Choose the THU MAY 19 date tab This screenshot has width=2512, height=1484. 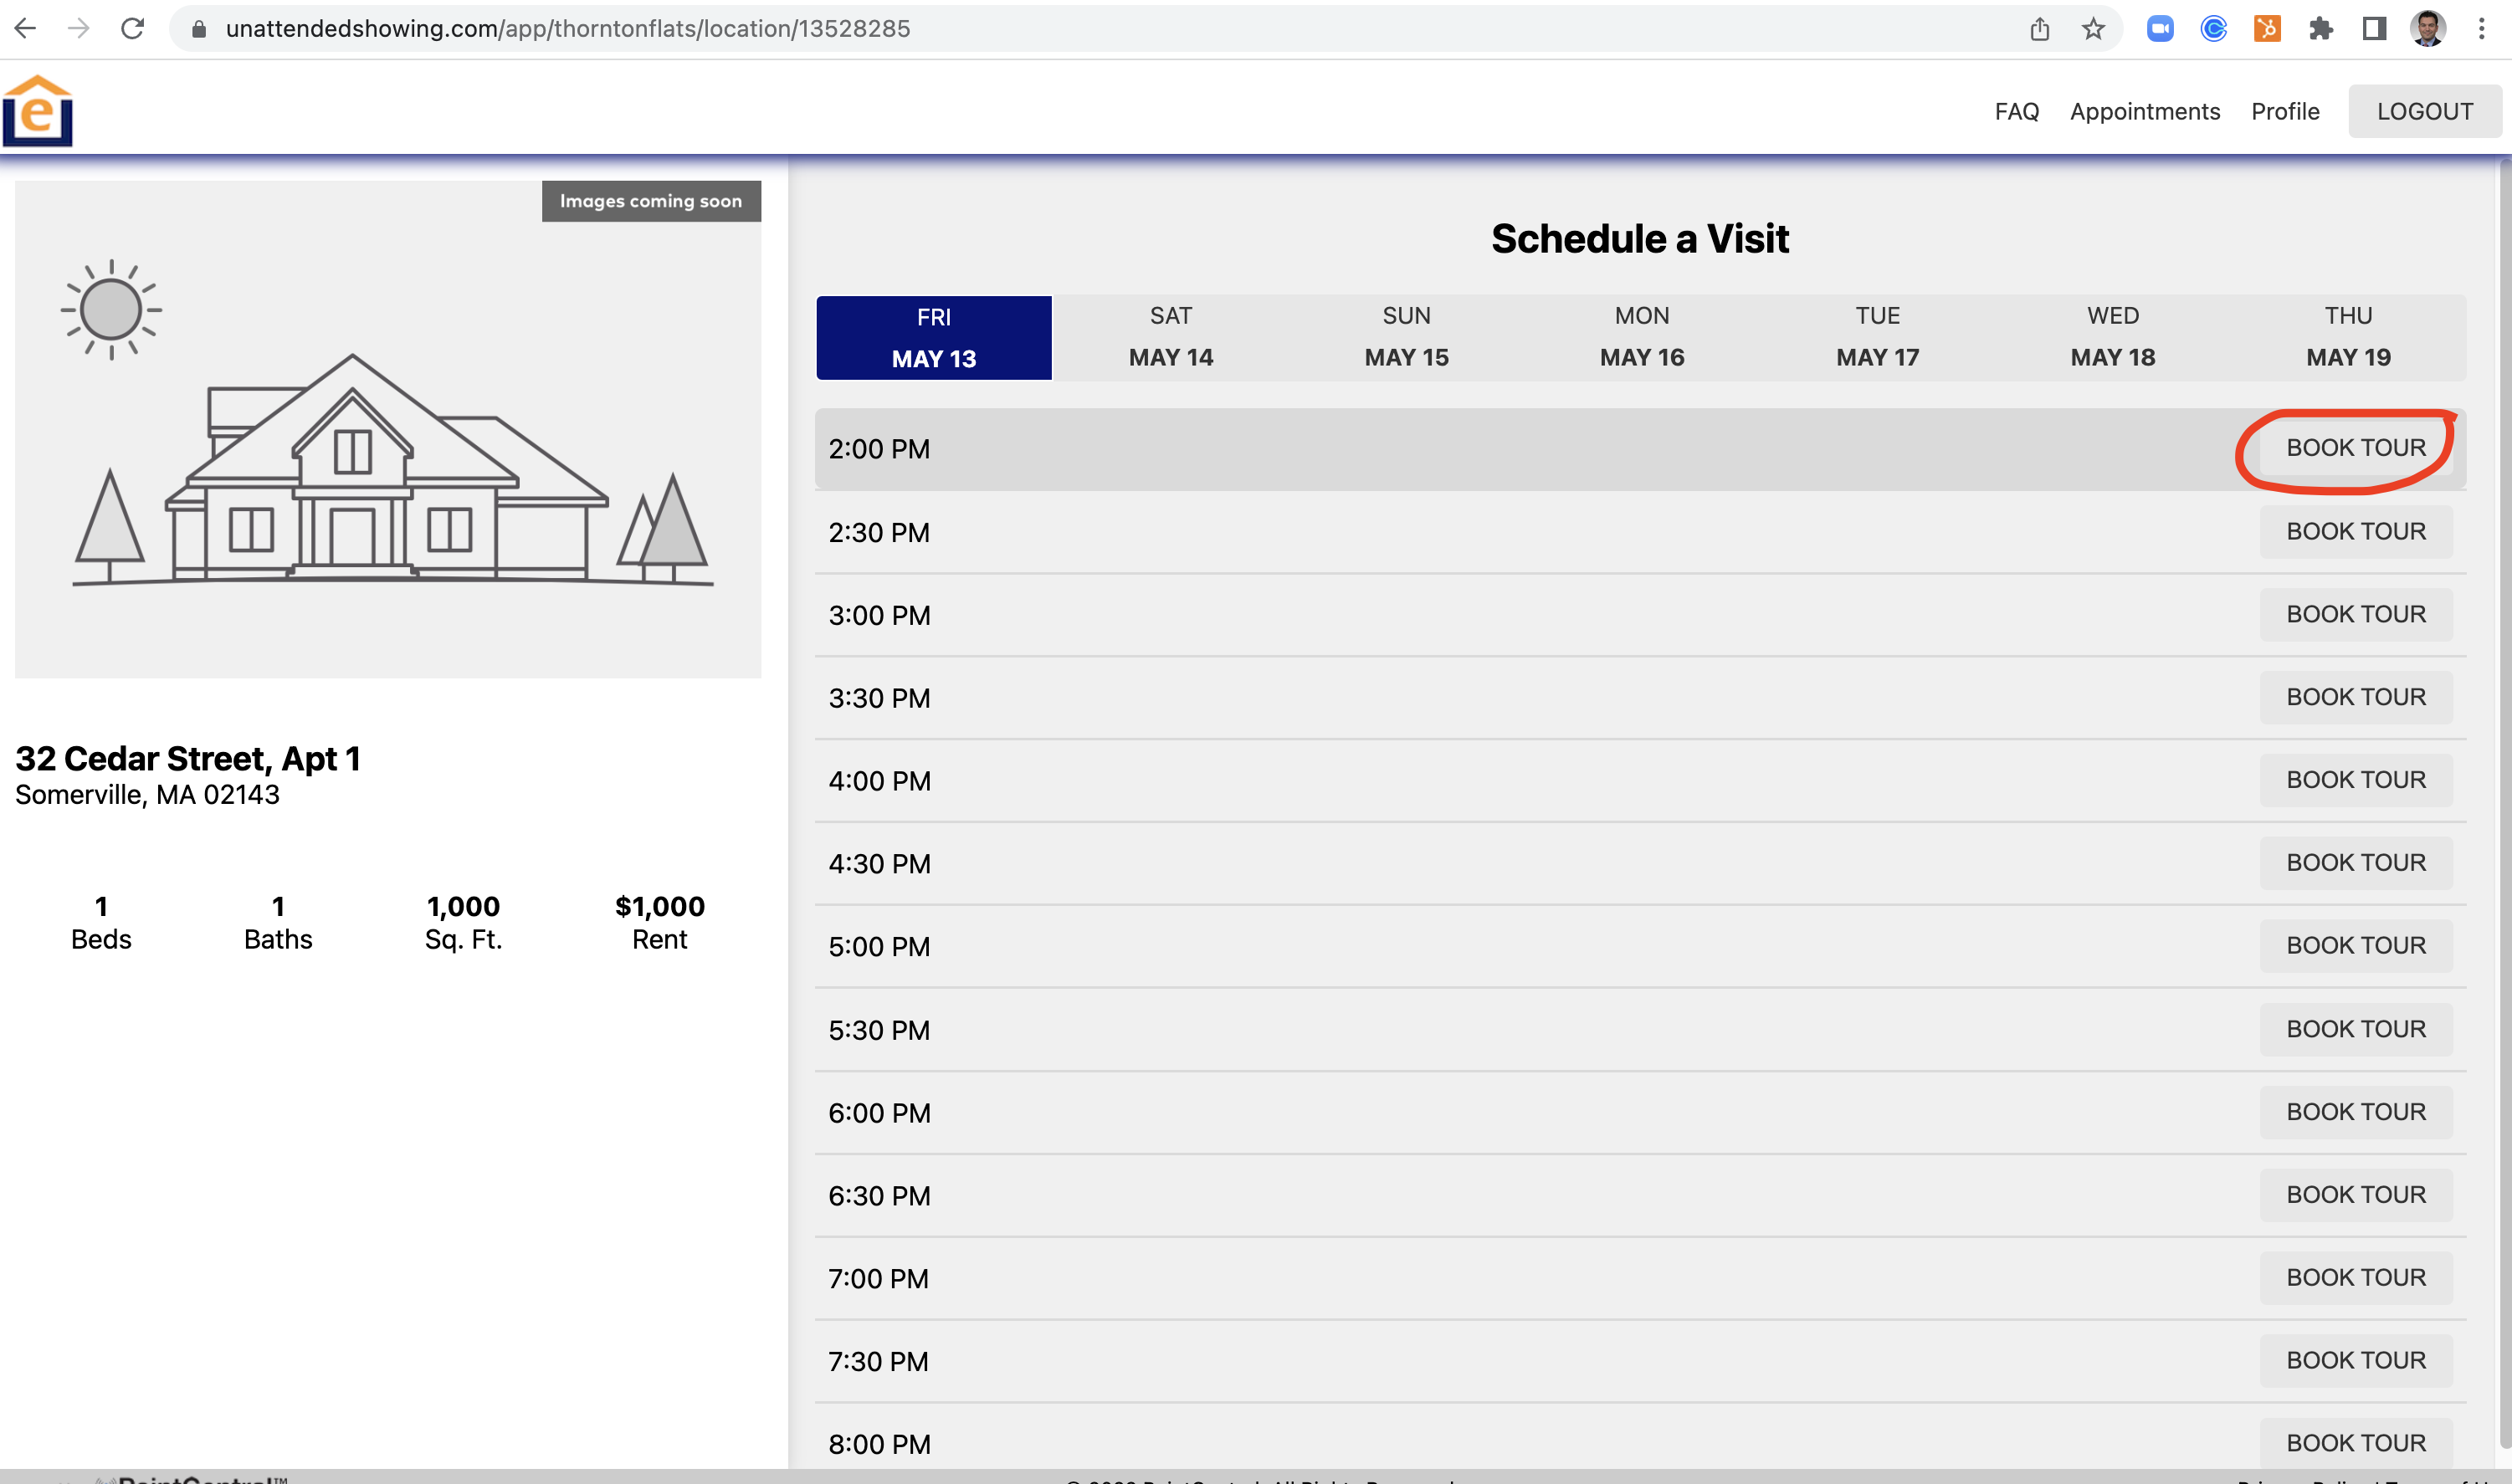[x=2347, y=337]
